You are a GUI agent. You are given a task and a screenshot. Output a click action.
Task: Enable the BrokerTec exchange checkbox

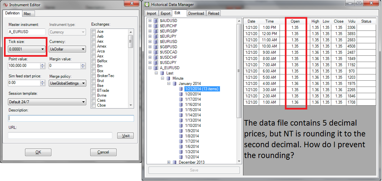[x=94, y=76]
